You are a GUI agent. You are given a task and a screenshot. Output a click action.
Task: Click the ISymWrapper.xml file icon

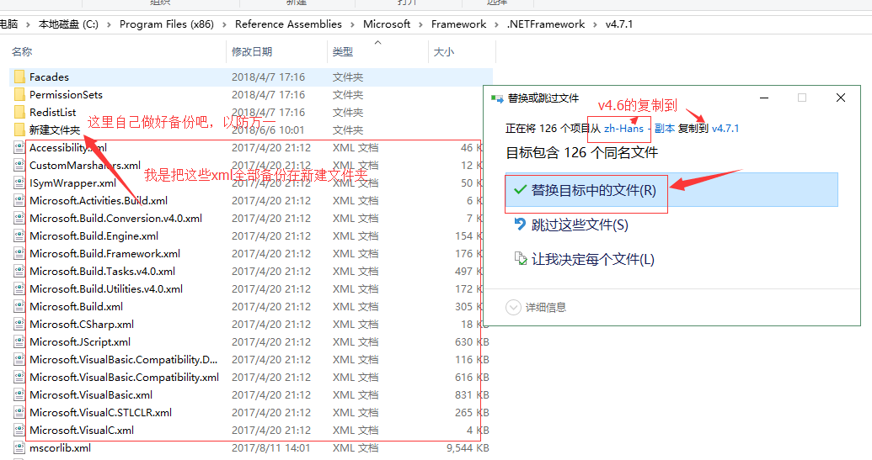pos(19,183)
